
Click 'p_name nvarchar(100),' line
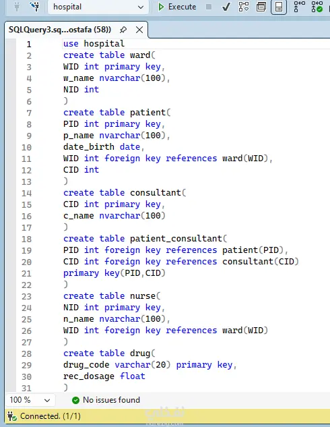point(117,136)
